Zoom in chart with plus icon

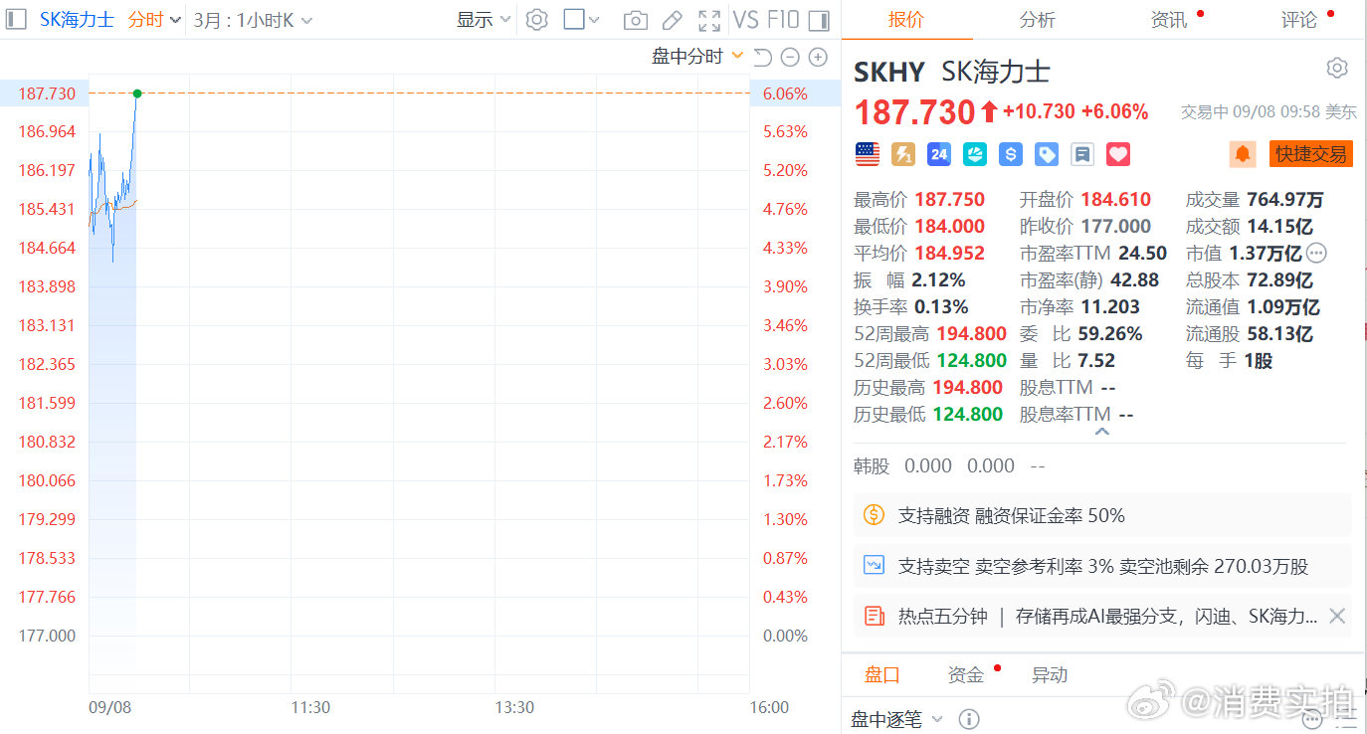click(x=818, y=57)
